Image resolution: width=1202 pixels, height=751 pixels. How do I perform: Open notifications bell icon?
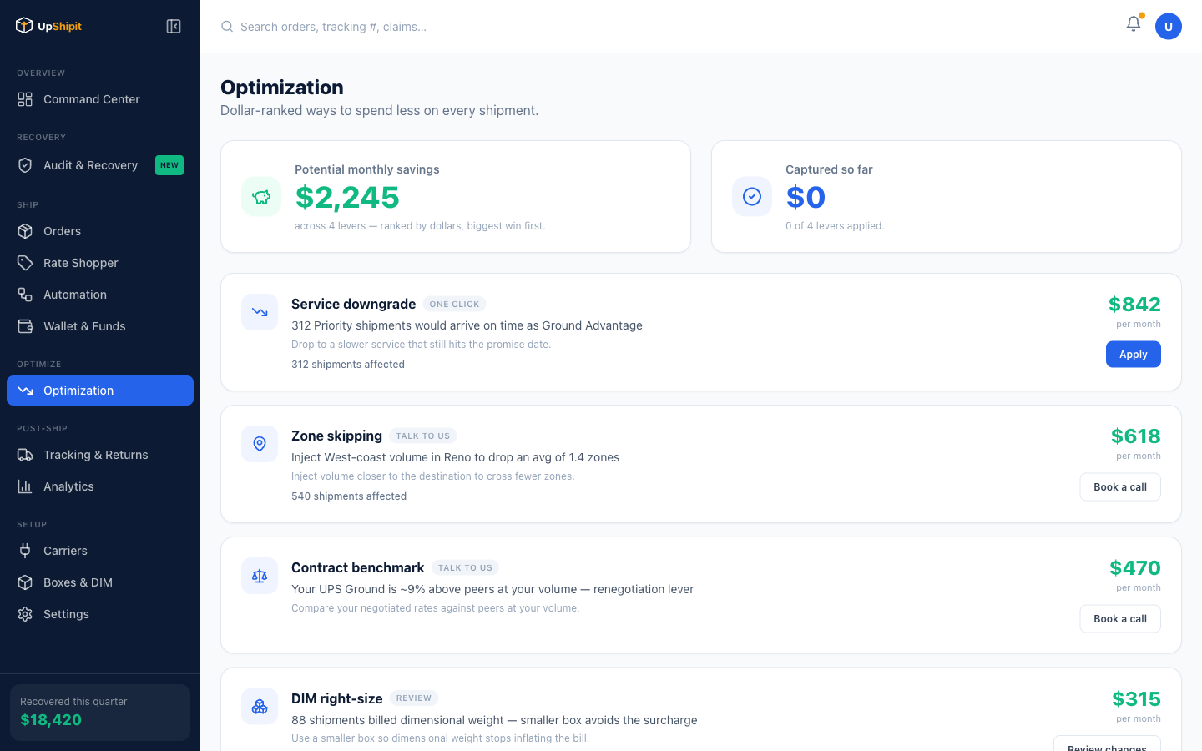coord(1134,24)
